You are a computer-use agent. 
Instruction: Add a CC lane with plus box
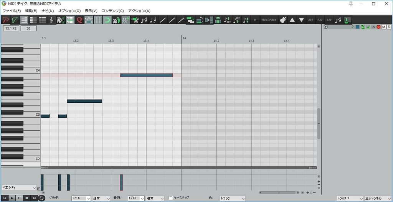39,189
